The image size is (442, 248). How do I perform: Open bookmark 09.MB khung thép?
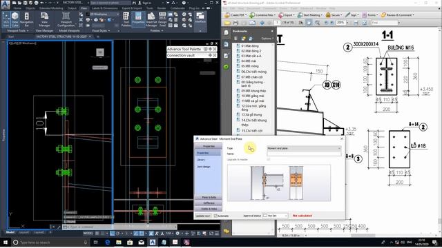point(253,91)
